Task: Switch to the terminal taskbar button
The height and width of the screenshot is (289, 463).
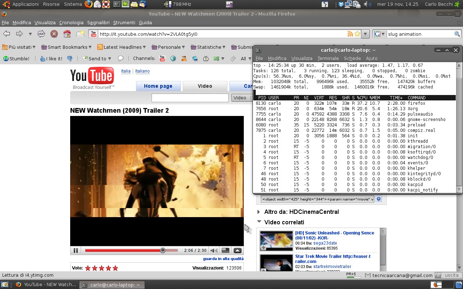Action: [x=112, y=285]
